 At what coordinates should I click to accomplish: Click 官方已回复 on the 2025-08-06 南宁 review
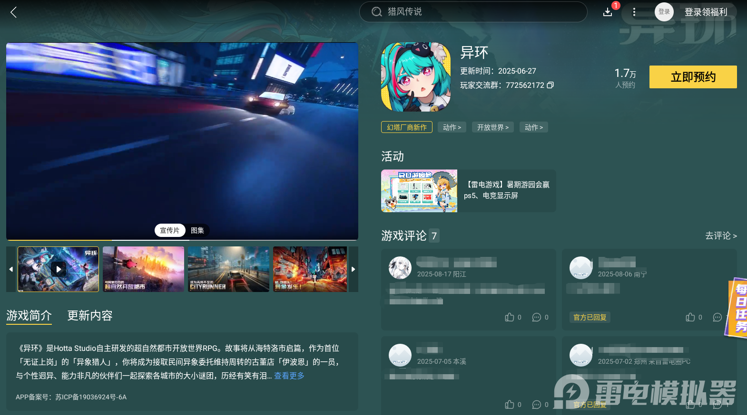coord(590,317)
